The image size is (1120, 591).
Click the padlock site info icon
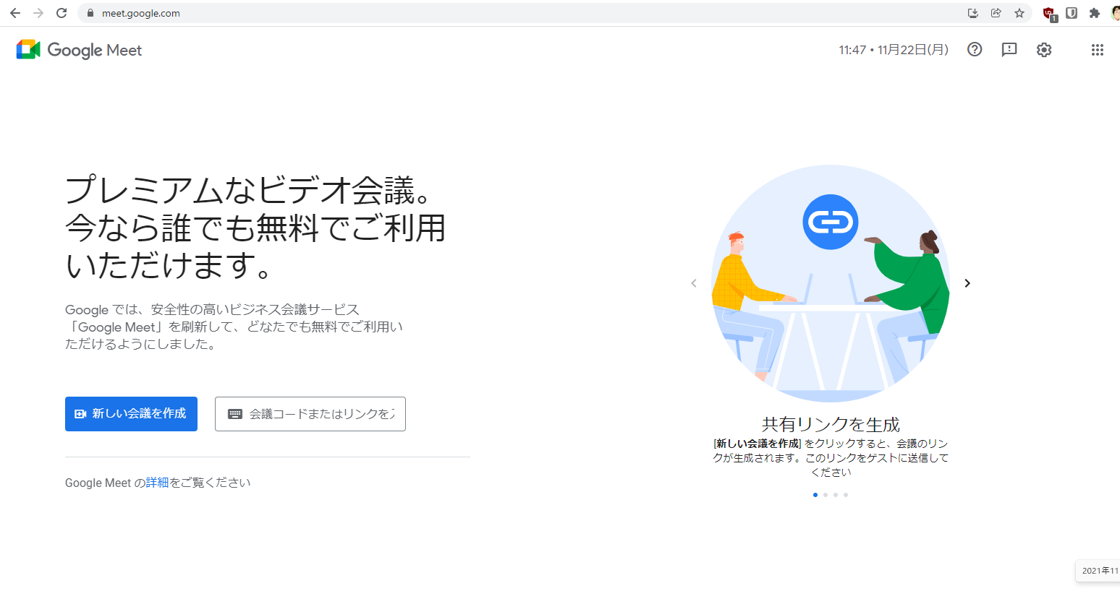[x=90, y=13]
